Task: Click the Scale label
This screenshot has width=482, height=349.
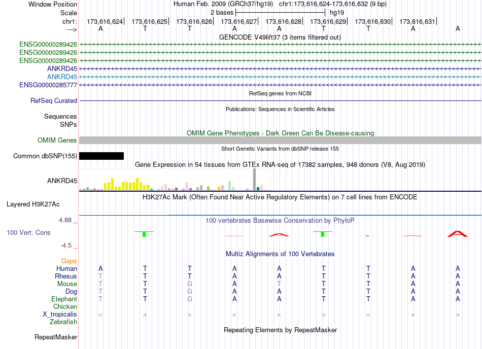Action: 68,13
